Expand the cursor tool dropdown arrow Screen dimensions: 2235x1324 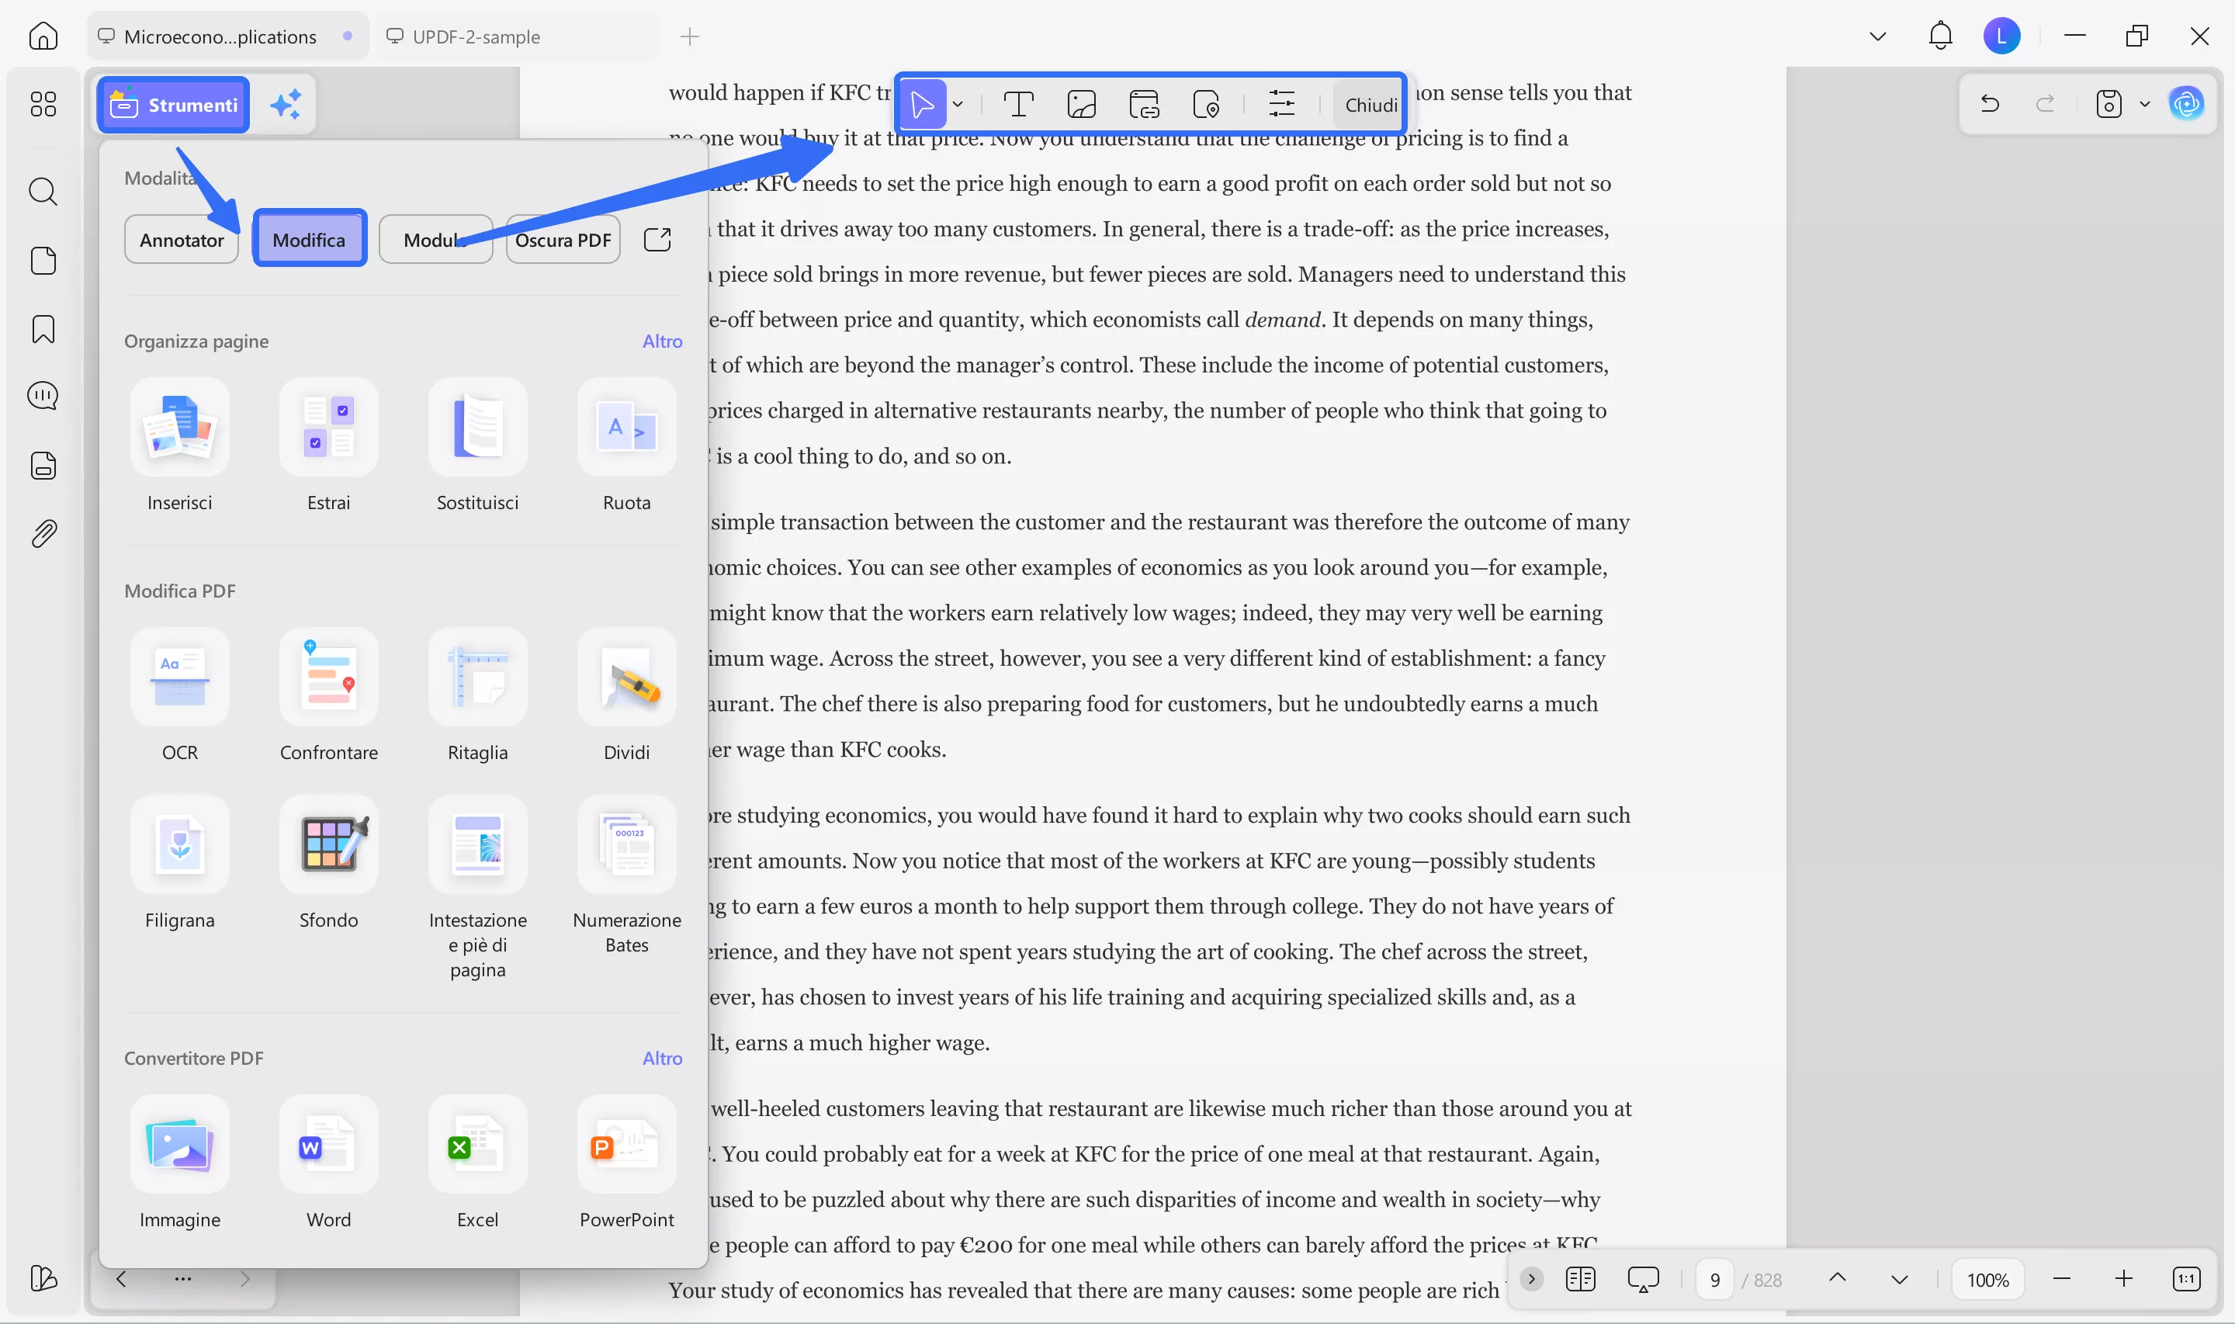pos(957,105)
